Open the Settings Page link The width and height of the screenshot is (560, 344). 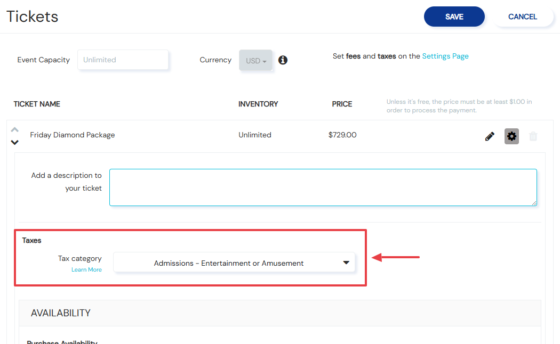(x=445, y=56)
